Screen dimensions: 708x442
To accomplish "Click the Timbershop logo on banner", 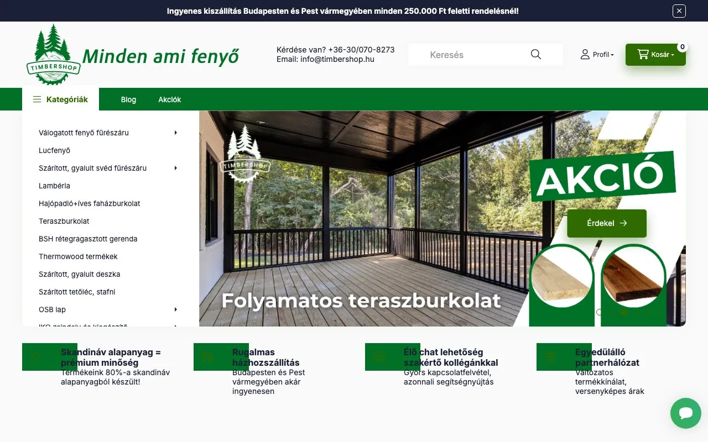I will [x=244, y=154].
